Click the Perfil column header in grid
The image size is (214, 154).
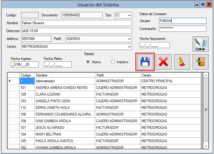coord(117,75)
